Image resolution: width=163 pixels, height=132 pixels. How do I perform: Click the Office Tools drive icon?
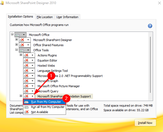click(x=22, y=50)
